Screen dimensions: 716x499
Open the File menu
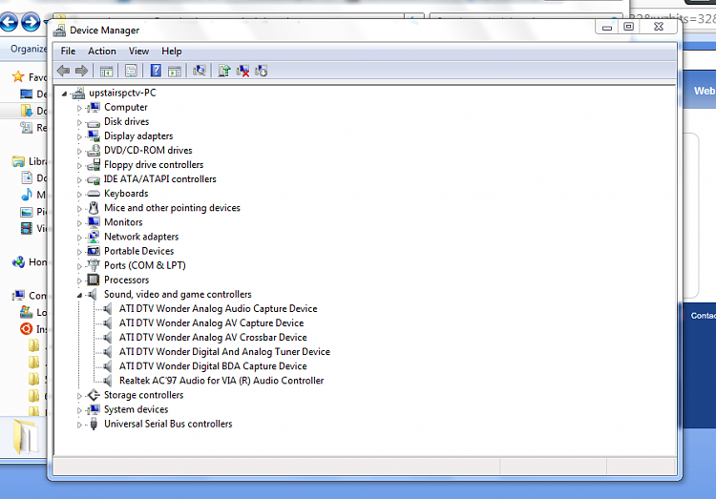(68, 52)
